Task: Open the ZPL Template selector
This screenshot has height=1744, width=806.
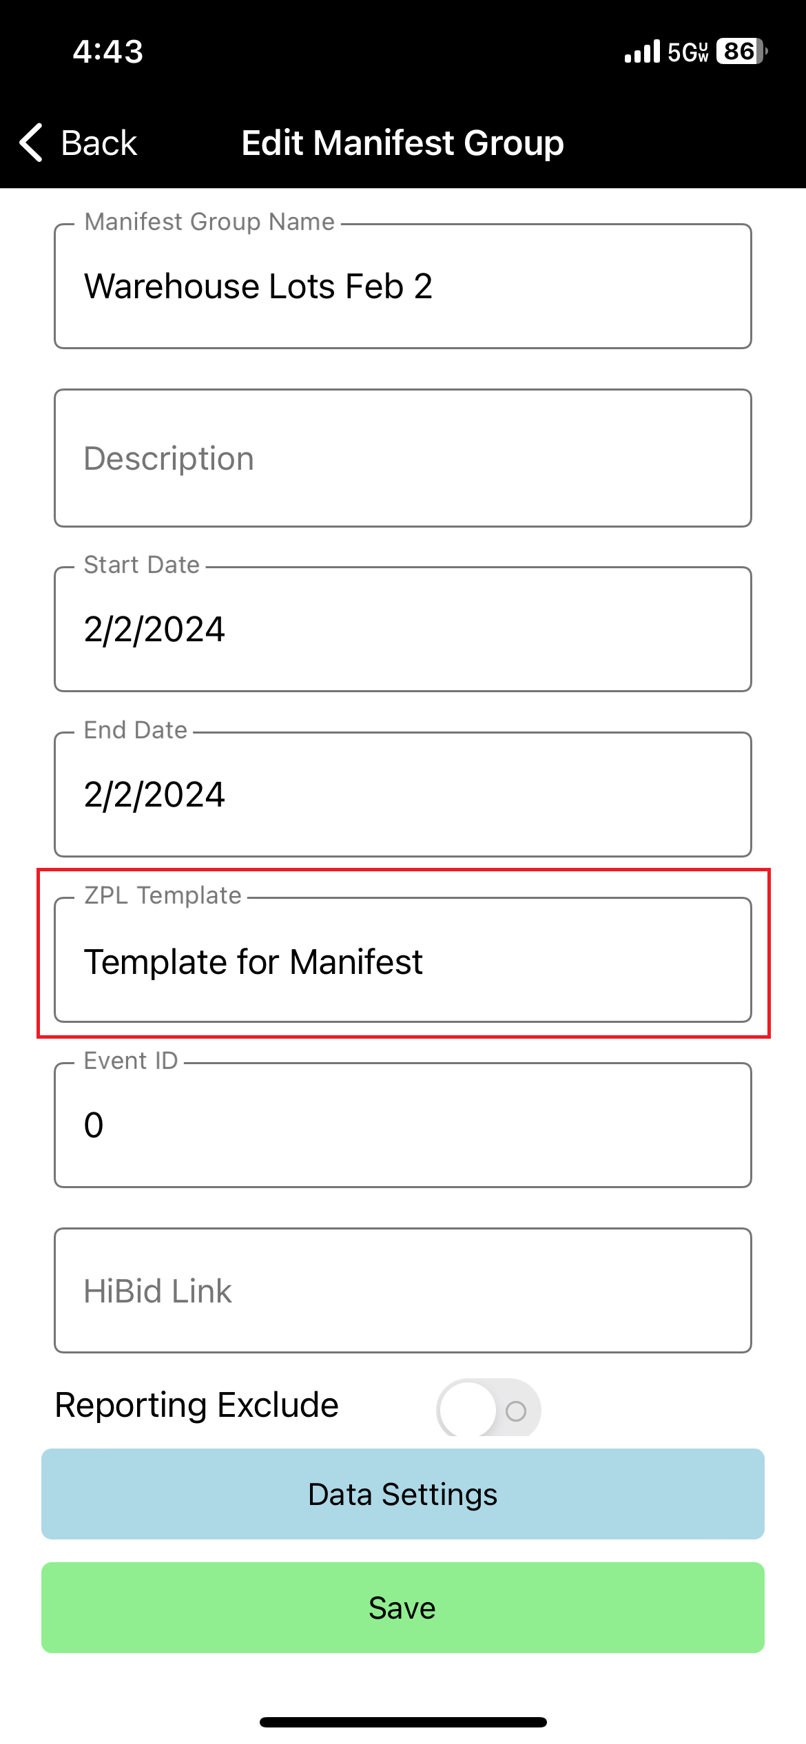Action: click(x=402, y=961)
